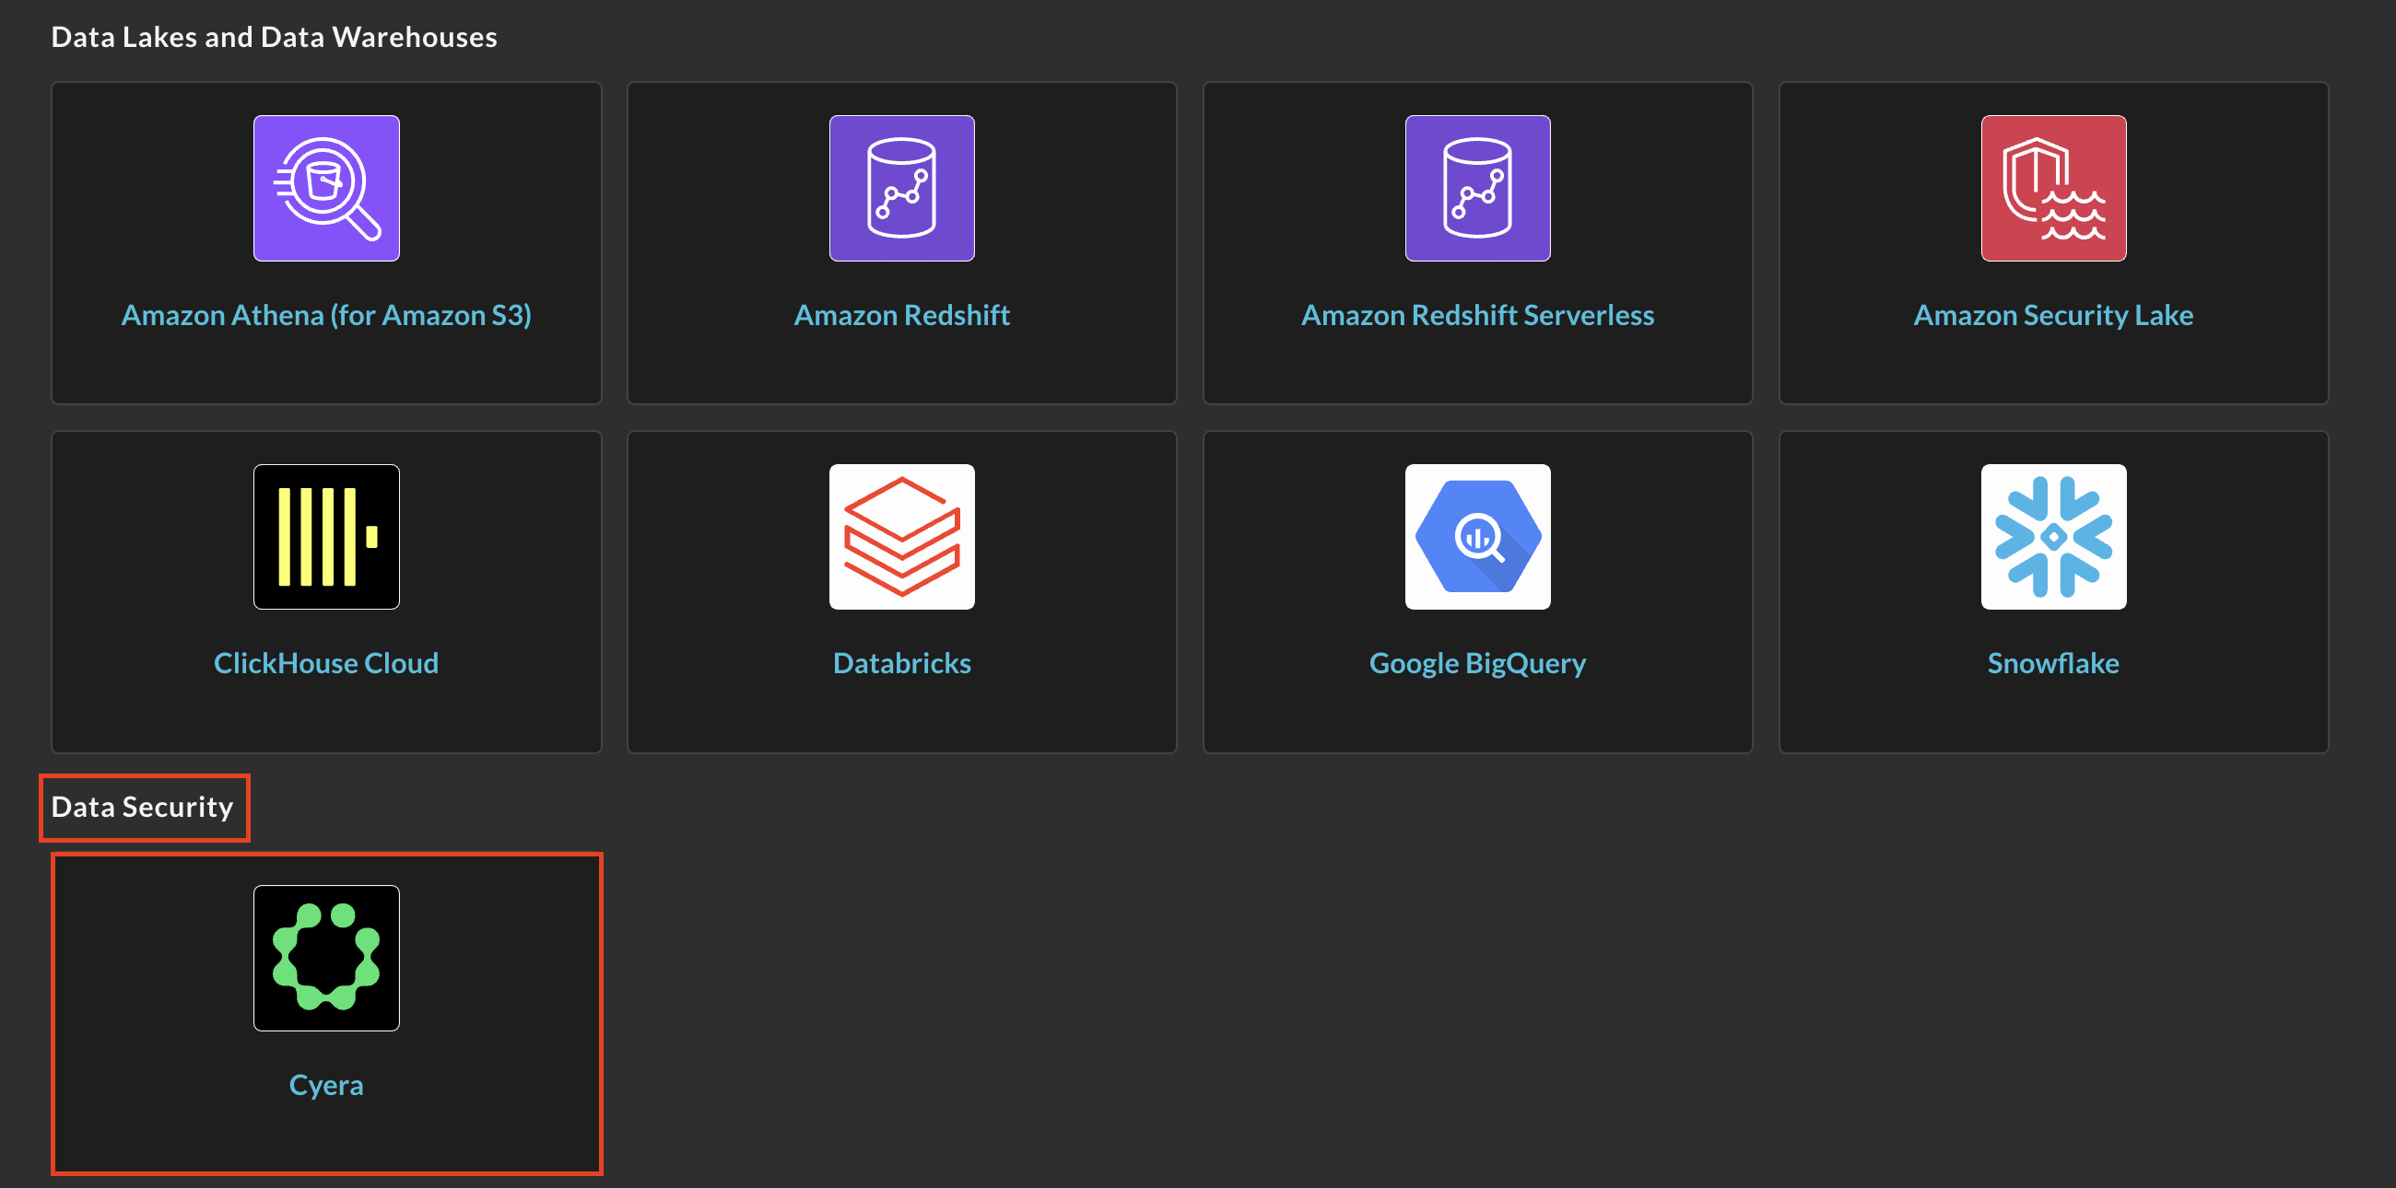The image size is (2396, 1188).
Task: Click the Amazon Redshift Serverless icon
Action: click(x=1478, y=188)
